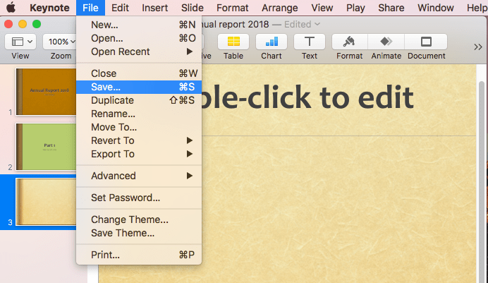Open the Document inspector
488x283 pixels.
click(426, 42)
